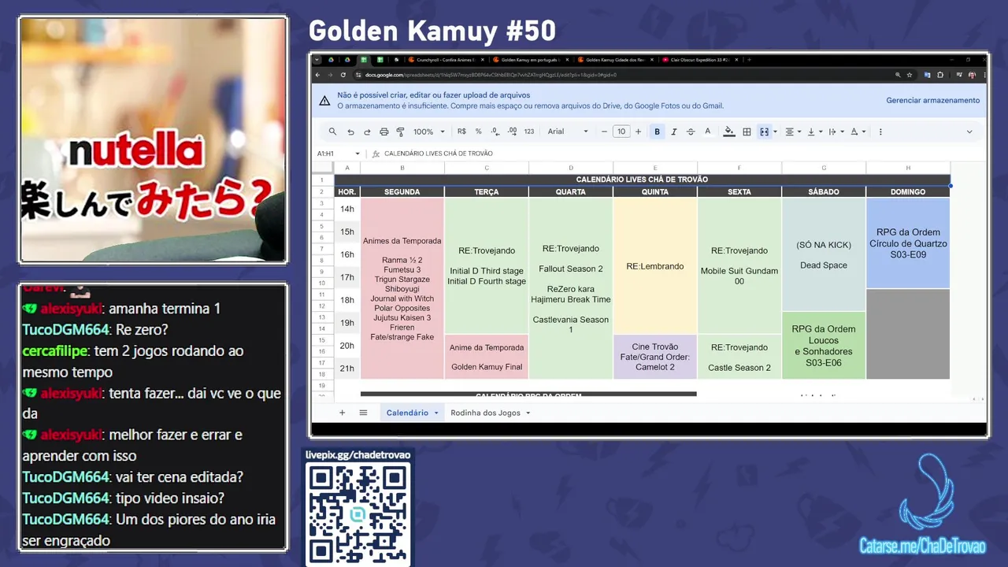Open Rodinha dos Jogos tab arrow
The image size is (1008, 567).
click(x=528, y=413)
